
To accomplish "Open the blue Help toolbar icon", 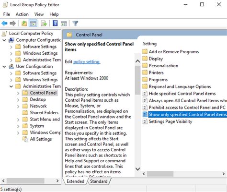I will [x=55, y=24].
